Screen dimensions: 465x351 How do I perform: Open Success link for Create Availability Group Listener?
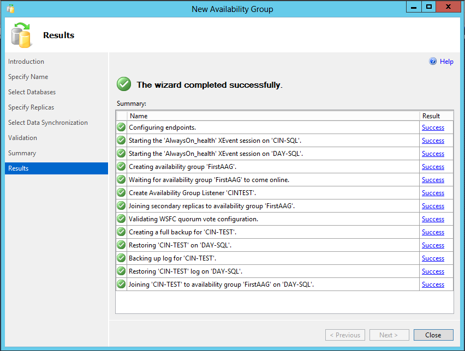433,193
